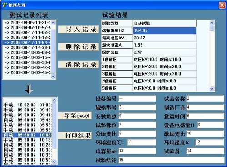Click down arrow of lower test list scrollbar
This screenshot has height=167, width=227.
point(55,162)
